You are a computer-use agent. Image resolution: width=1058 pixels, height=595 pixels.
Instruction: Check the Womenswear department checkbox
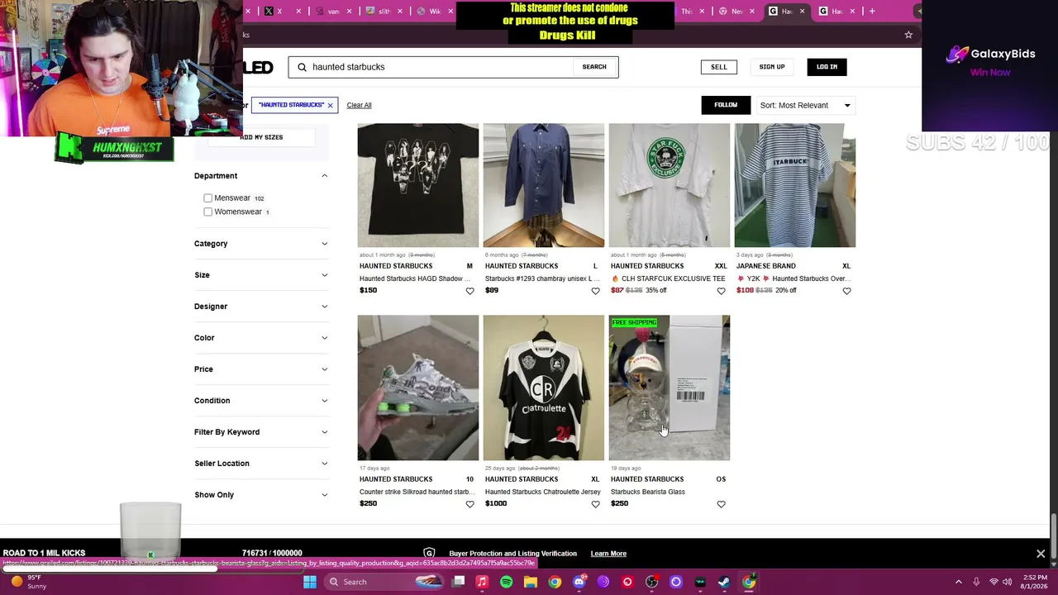207,212
